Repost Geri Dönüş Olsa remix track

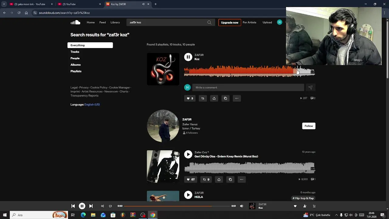pyautogui.click(x=206, y=179)
